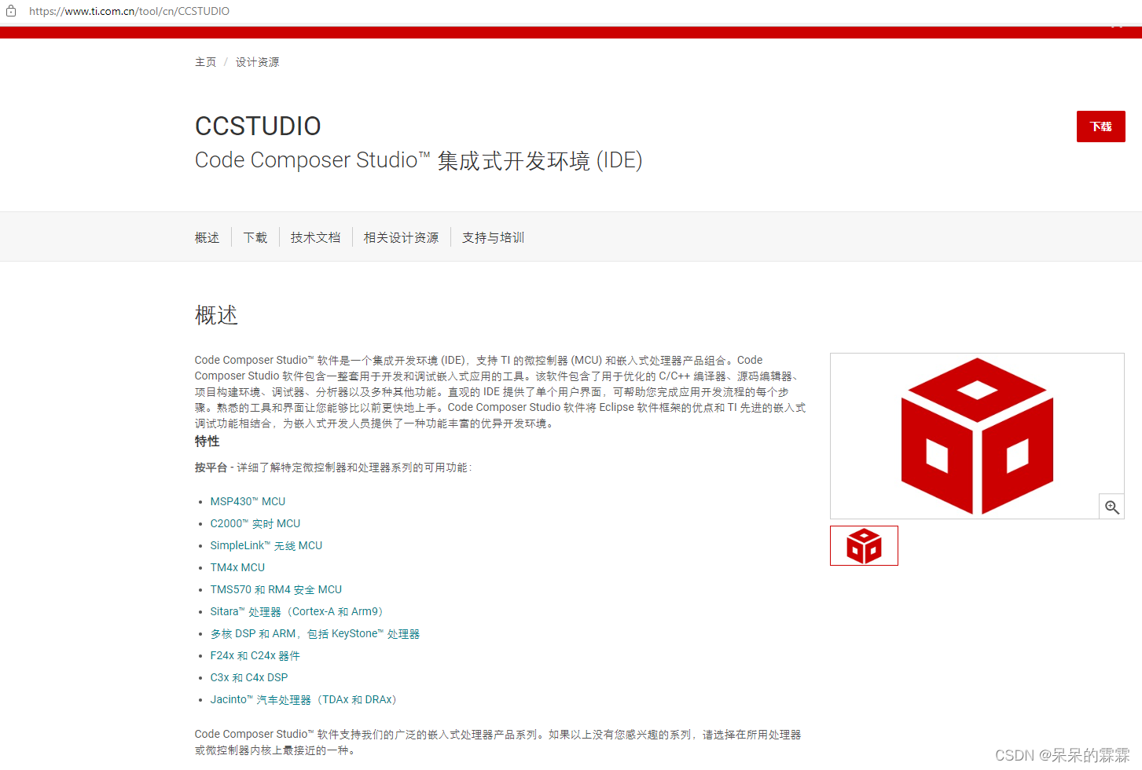Open the TM4x MCU link

(237, 566)
